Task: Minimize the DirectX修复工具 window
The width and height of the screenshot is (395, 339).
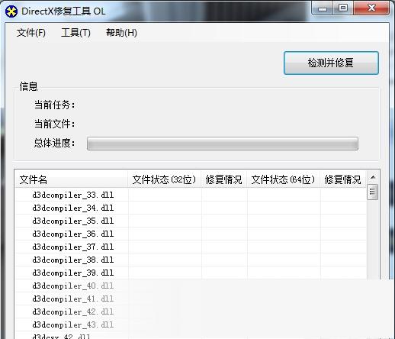Action: click(323, 8)
